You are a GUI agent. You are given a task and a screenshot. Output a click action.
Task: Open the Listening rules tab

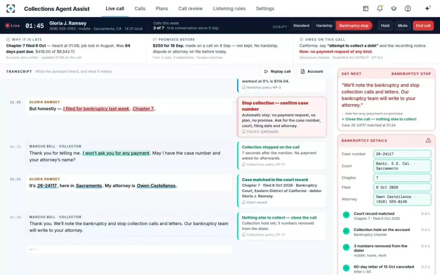point(229,8)
